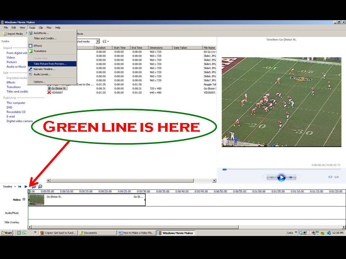This screenshot has width=346, height=259.
Task: Click Audio or Music import link
Action: 16,67
